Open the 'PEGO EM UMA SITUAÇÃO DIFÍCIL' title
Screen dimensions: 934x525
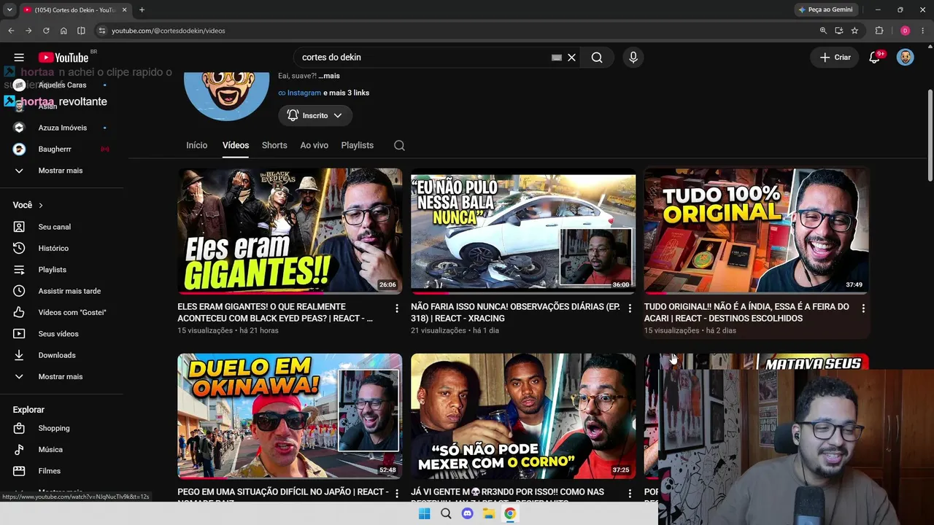click(283, 497)
